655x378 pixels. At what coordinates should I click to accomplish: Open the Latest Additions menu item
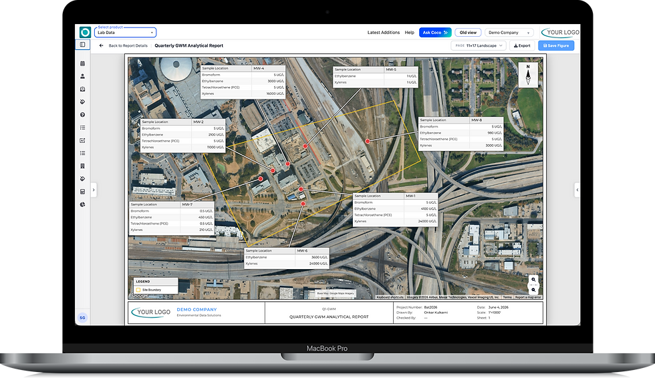(384, 32)
